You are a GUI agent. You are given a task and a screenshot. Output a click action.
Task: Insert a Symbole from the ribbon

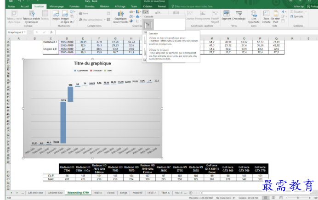coord(297,17)
